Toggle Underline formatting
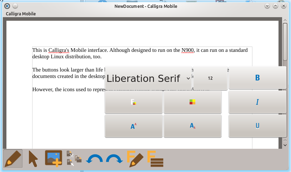 [257, 126]
